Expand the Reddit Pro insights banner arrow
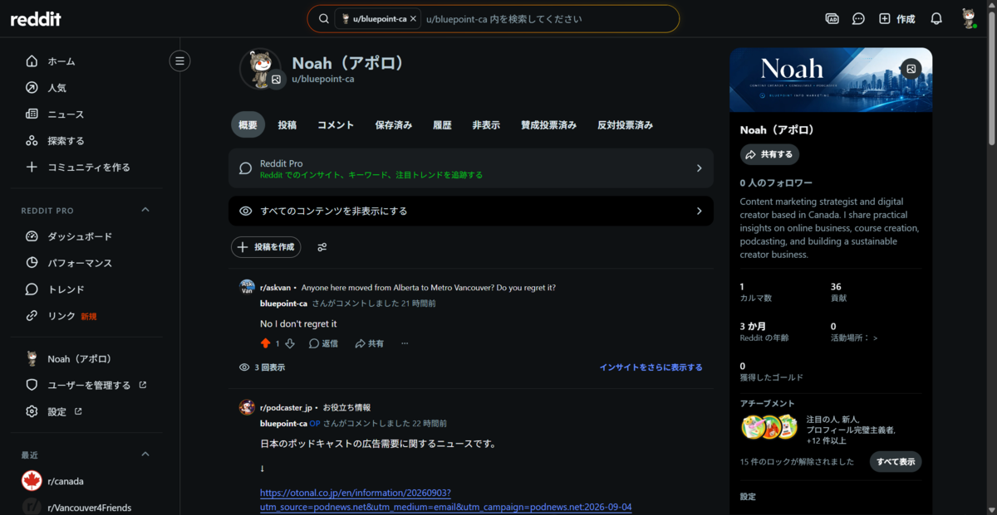This screenshot has width=997, height=515. 699,168
